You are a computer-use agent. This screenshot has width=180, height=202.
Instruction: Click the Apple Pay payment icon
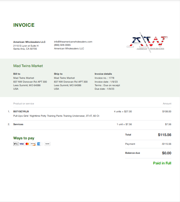(16, 144)
